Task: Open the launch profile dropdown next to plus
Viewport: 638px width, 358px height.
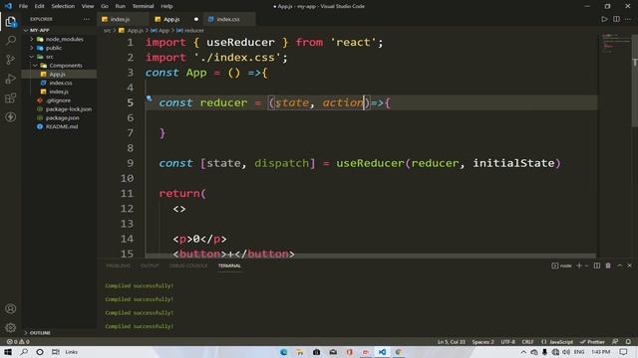Action: (x=586, y=266)
